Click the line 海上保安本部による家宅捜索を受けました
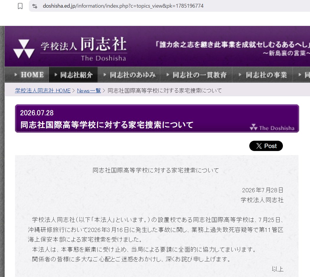Viewport: 310px width, 277px height. pyautogui.click(x=85, y=240)
